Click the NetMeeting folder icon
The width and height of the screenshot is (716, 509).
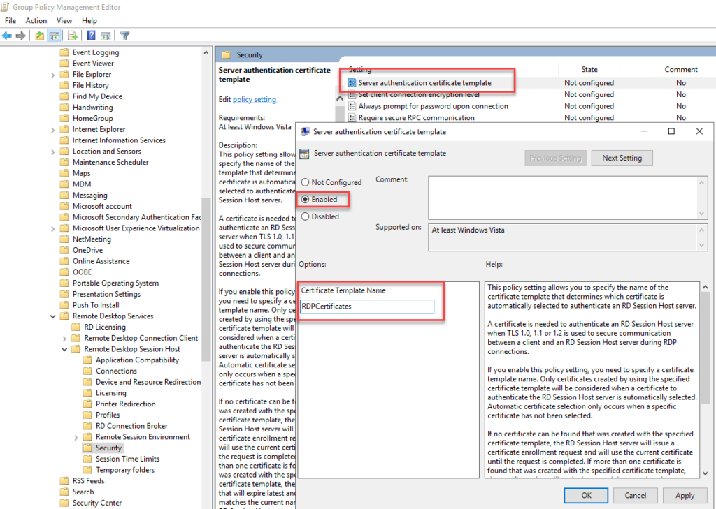pyautogui.click(x=64, y=239)
